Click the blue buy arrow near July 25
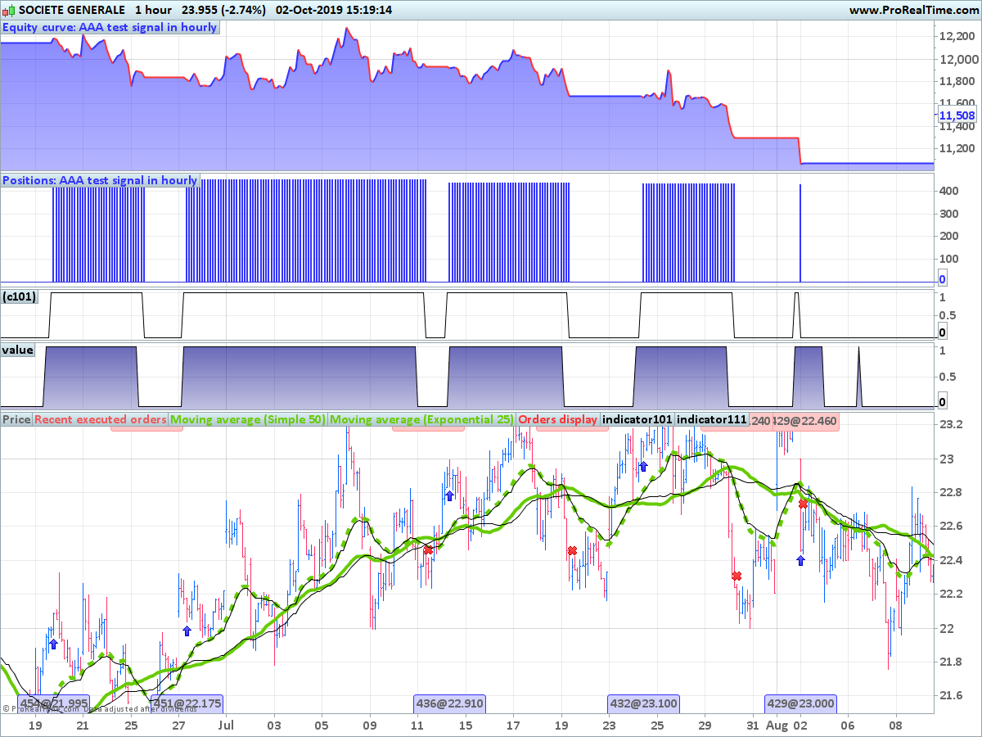 tap(643, 466)
